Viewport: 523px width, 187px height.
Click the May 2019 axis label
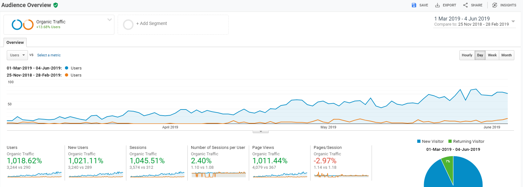pyautogui.click(x=328, y=127)
